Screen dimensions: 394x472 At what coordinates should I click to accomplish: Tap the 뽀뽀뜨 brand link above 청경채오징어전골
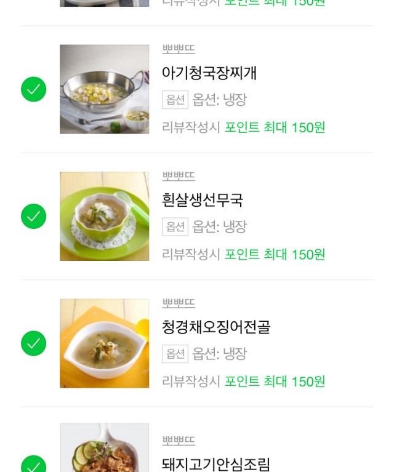(x=179, y=303)
